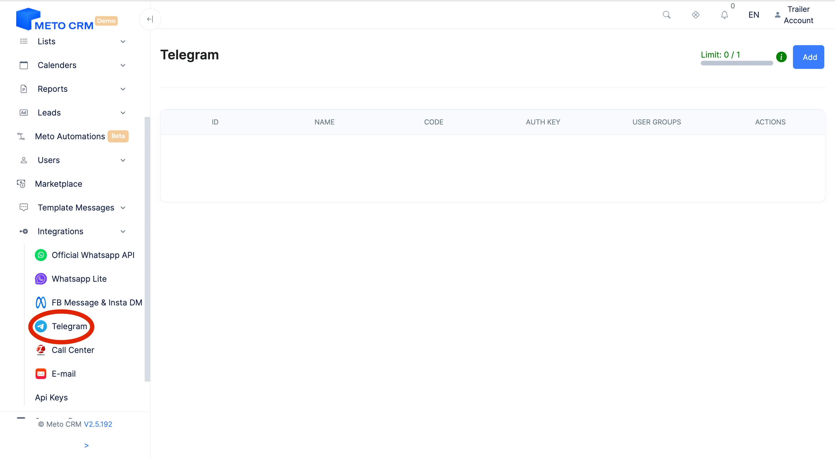Click the ID column header
835x458 pixels.
pyautogui.click(x=215, y=122)
